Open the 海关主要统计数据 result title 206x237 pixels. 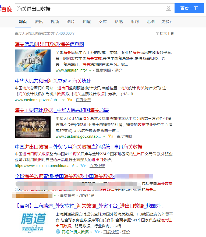pos(62,110)
